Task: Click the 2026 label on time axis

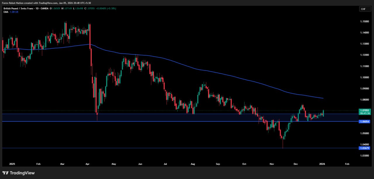Action: [x=322, y=164]
